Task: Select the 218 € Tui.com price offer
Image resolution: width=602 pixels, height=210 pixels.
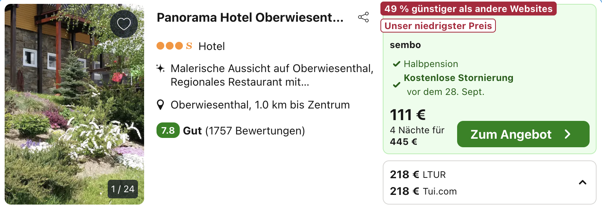Action: tap(423, 191)
